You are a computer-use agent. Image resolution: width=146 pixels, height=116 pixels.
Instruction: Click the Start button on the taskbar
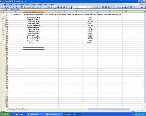click(x=5, y=114)
